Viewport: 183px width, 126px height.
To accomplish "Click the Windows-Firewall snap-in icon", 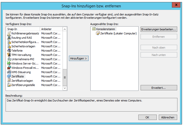I will coord(9,68).
